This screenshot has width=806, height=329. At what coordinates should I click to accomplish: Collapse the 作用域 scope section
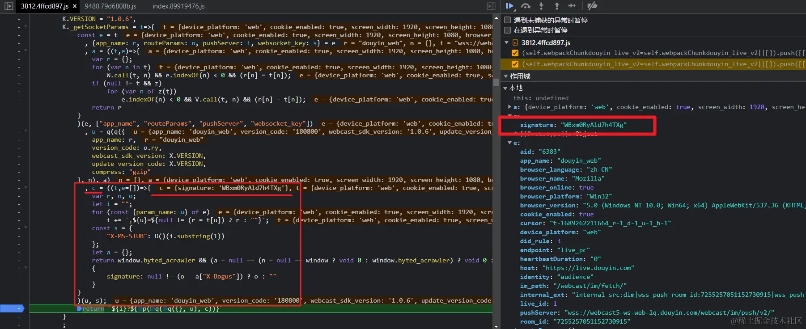tap(506, 76)
